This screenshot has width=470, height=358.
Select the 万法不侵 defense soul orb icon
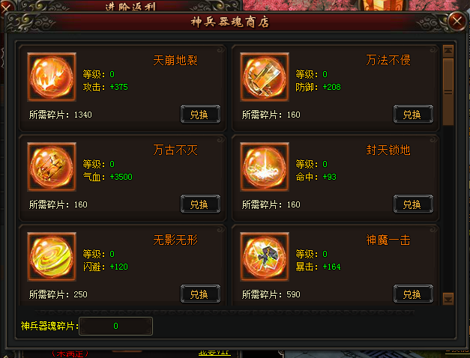tap(265, 76)
